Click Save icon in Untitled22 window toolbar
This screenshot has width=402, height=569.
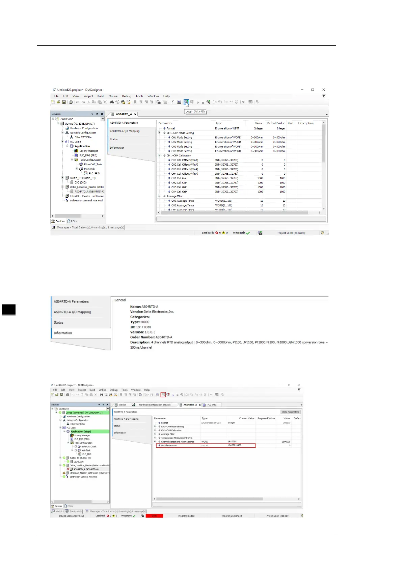click(64, 102)
